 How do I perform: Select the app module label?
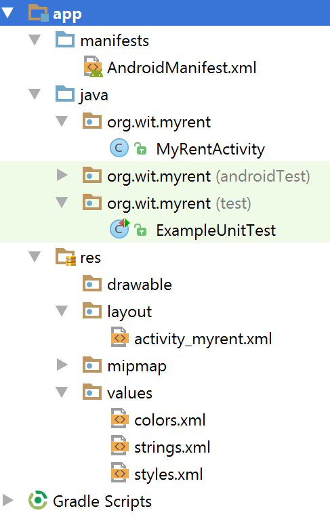[67, 15]
